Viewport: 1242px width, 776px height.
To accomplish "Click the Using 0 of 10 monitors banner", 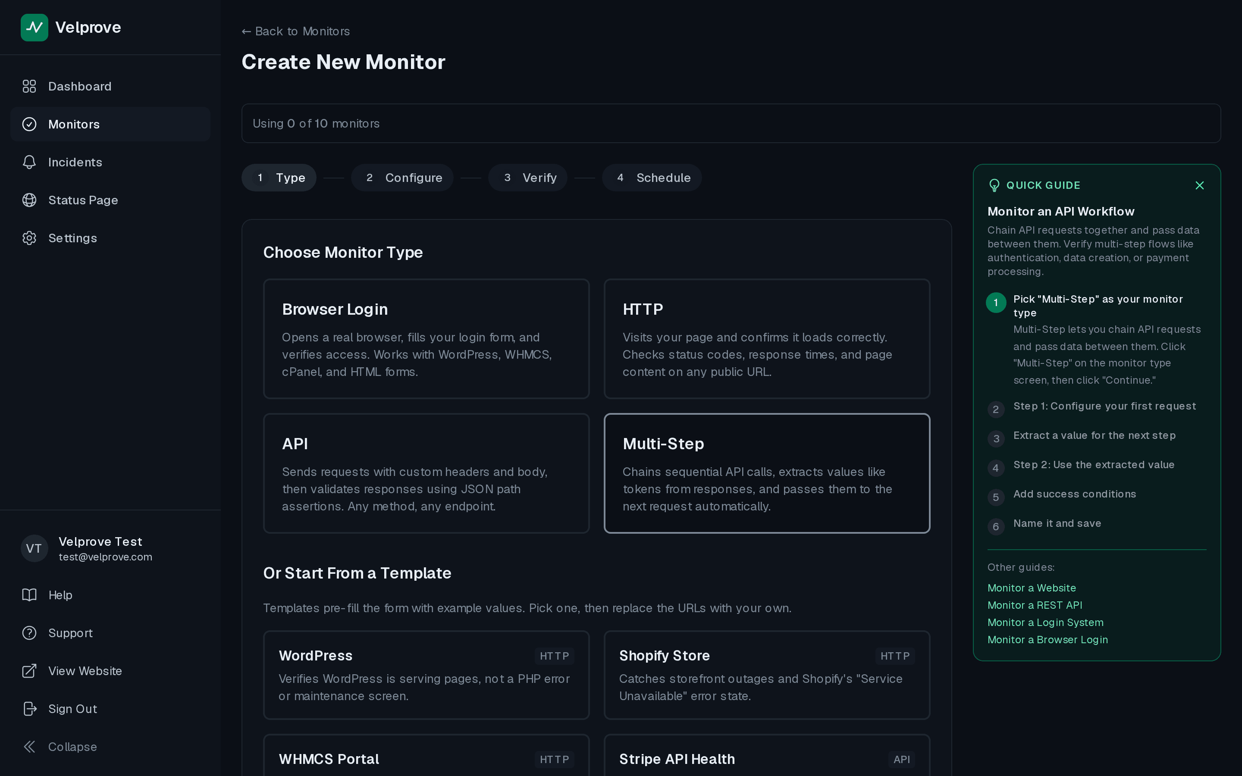I will [731, 124].
